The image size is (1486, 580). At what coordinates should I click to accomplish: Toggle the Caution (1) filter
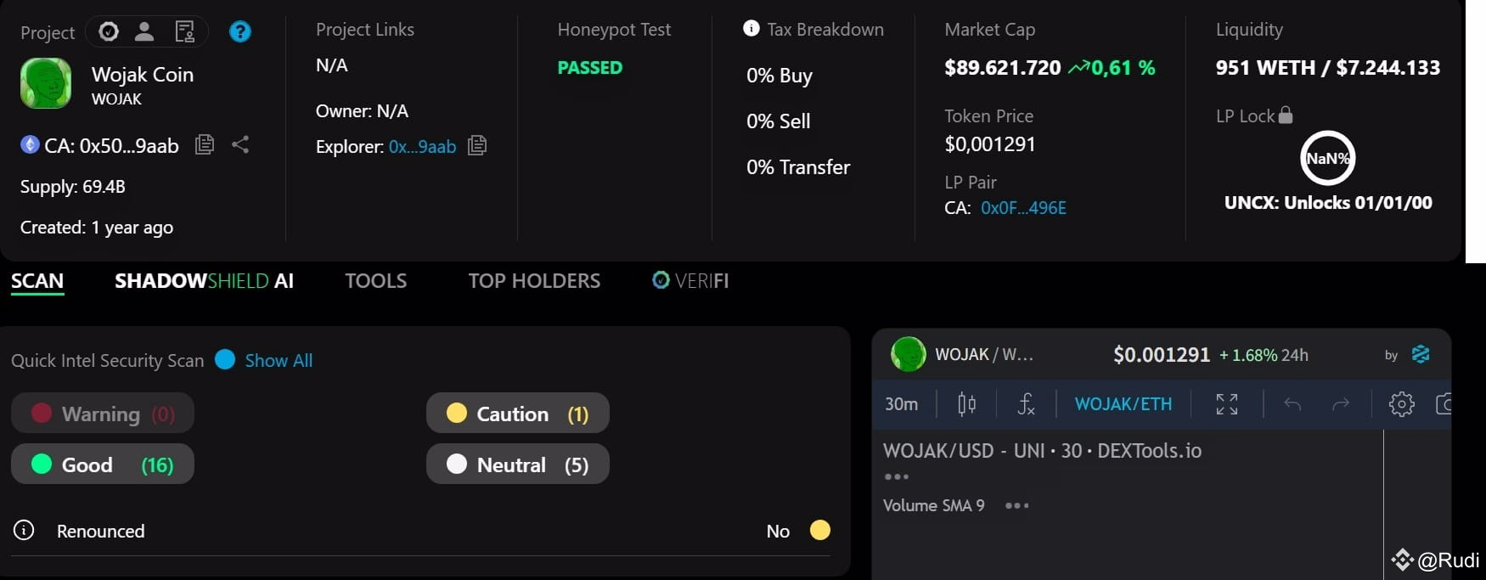[517, 414]
